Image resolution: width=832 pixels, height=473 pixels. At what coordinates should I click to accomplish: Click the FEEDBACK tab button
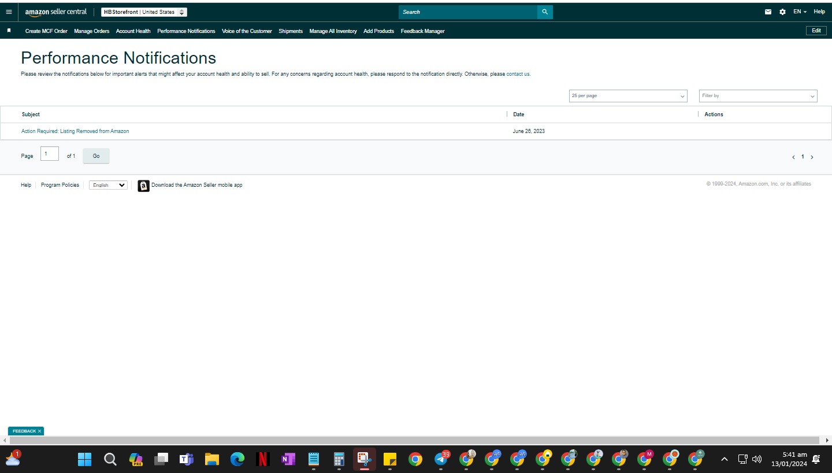point(24,431)
